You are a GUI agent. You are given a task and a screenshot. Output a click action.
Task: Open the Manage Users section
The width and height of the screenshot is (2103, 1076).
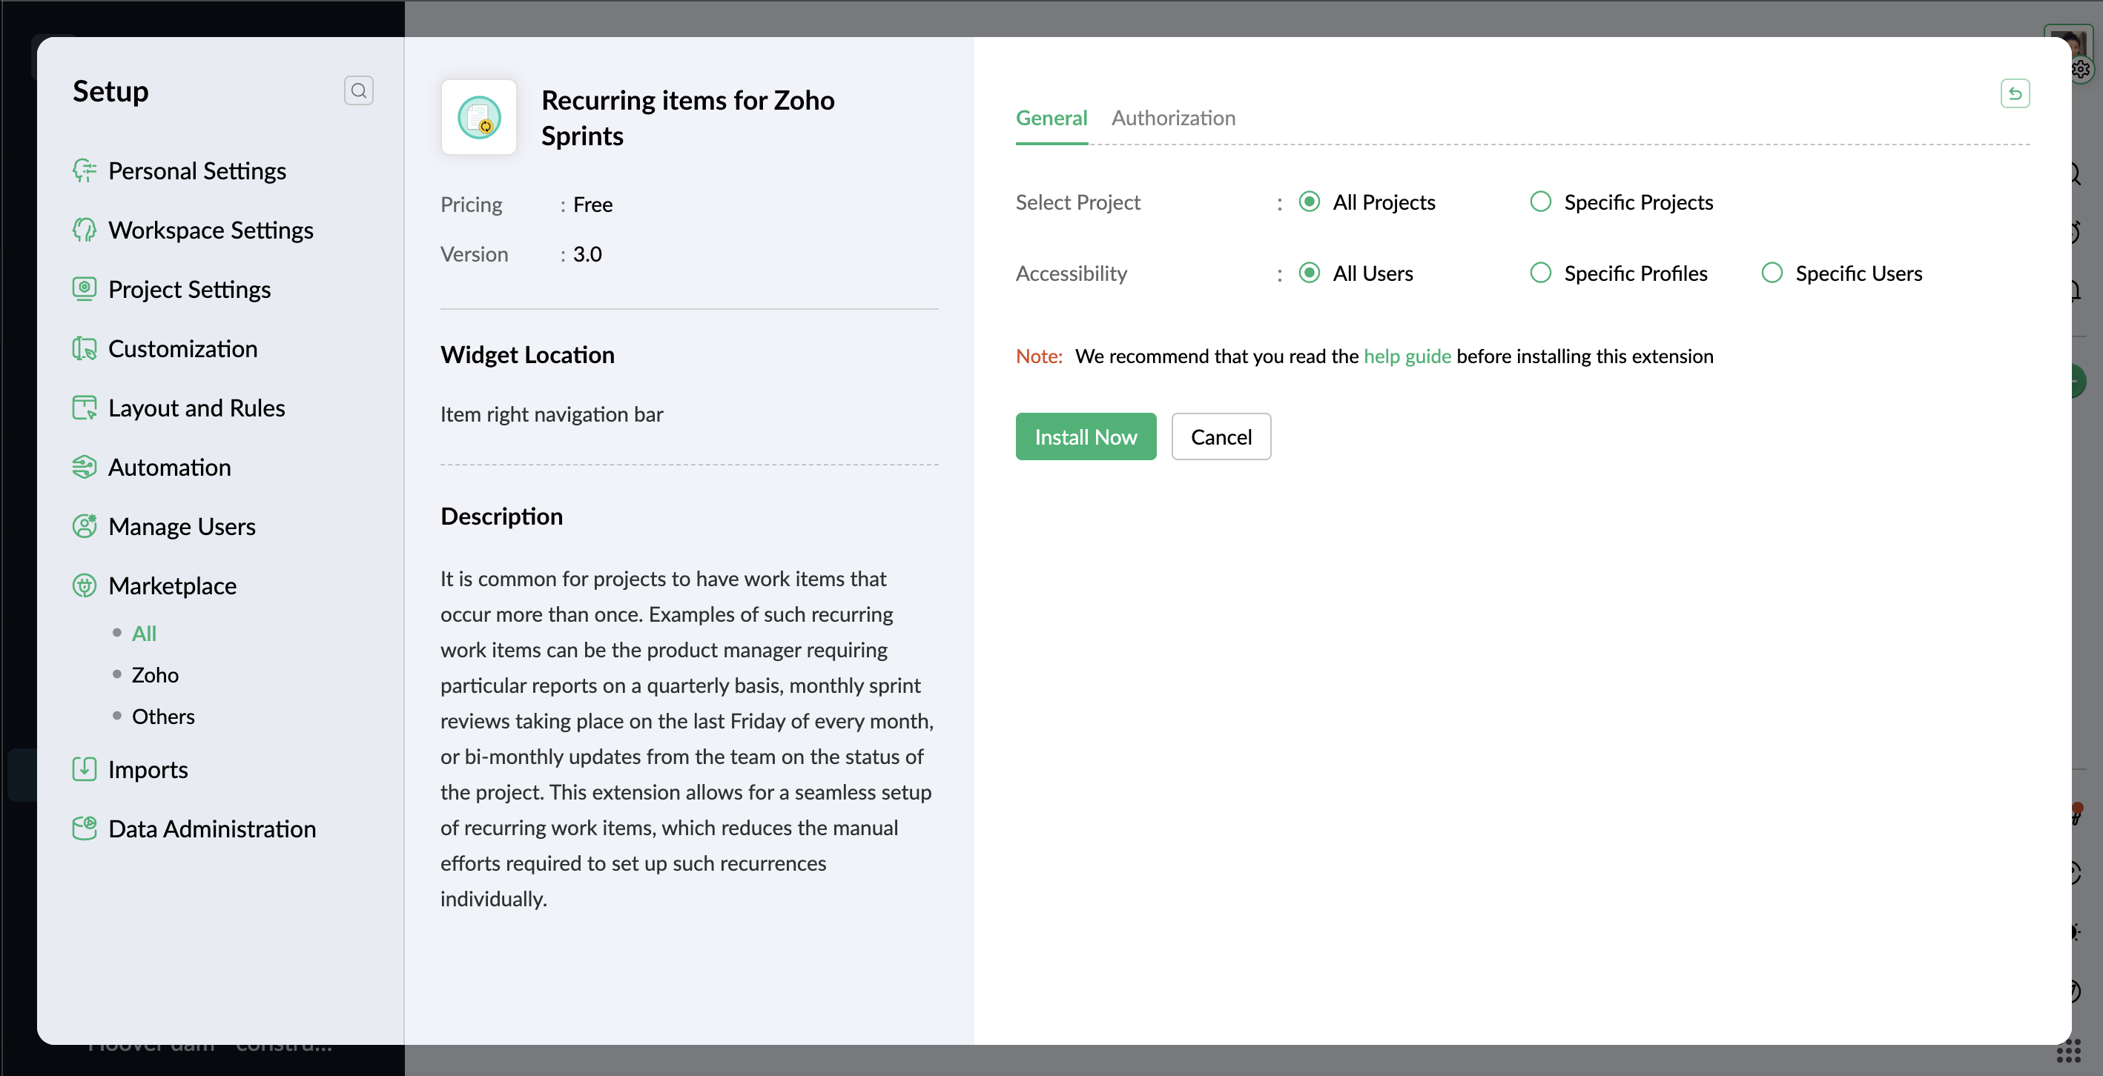click(182, 526)
